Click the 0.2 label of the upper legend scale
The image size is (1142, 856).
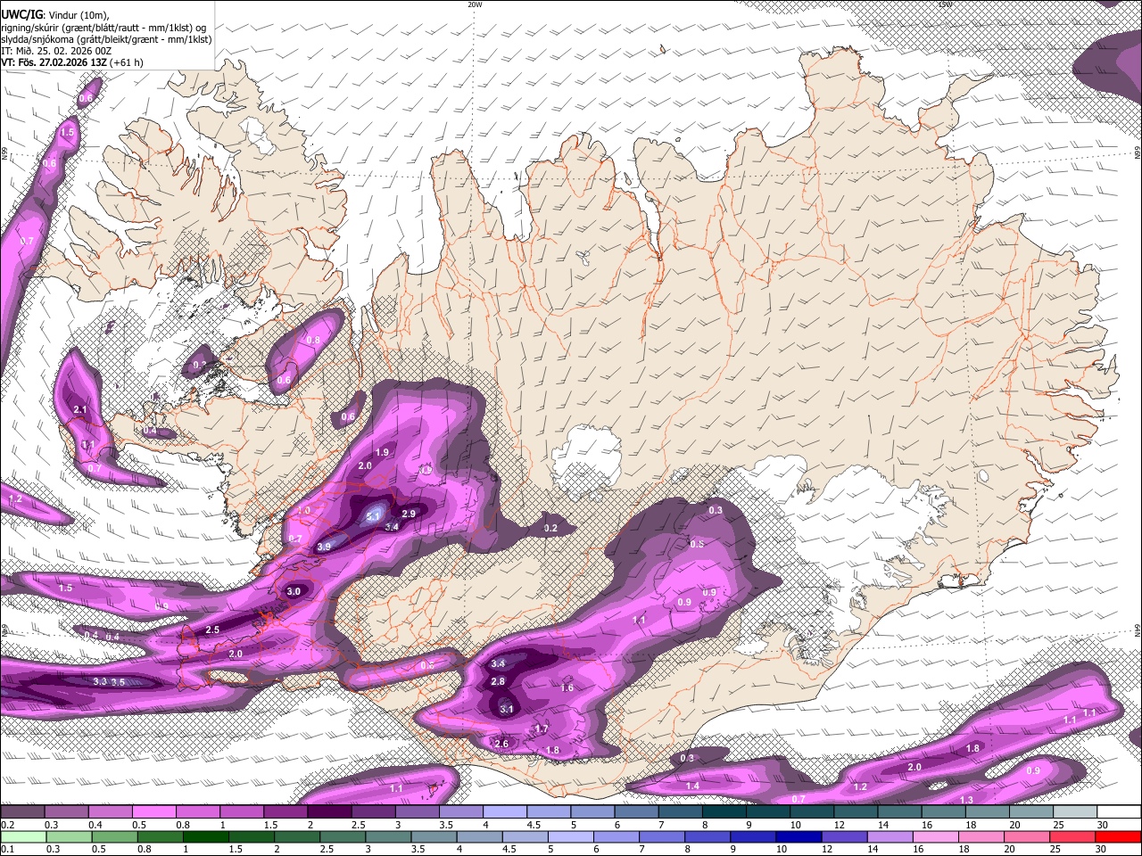tap(7, 825)
